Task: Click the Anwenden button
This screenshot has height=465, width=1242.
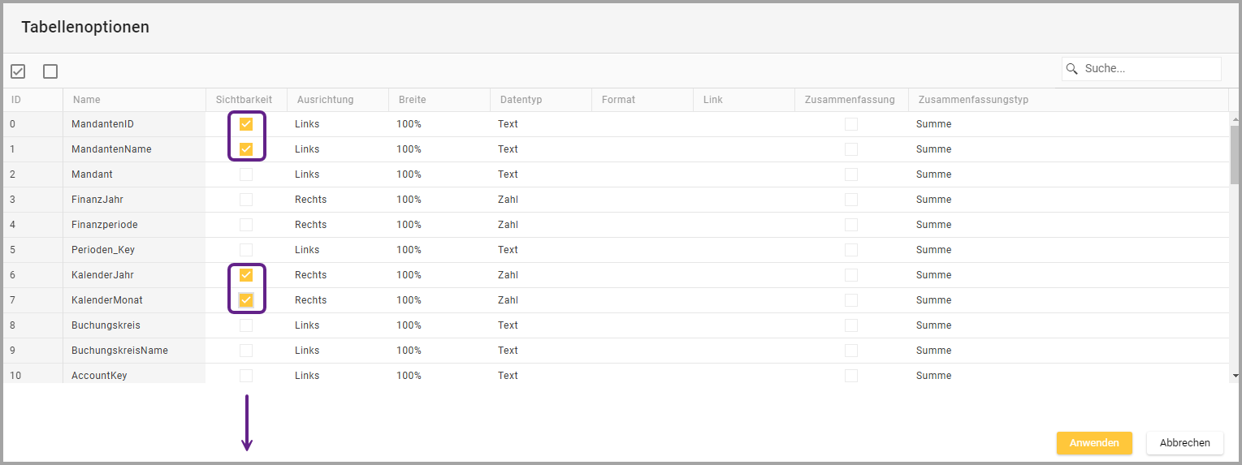Action: 1093,443
